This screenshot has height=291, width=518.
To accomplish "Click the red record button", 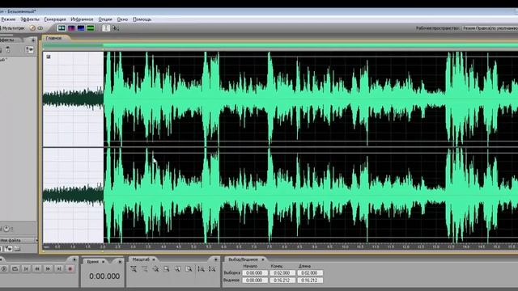I will (x=70, y=269).
